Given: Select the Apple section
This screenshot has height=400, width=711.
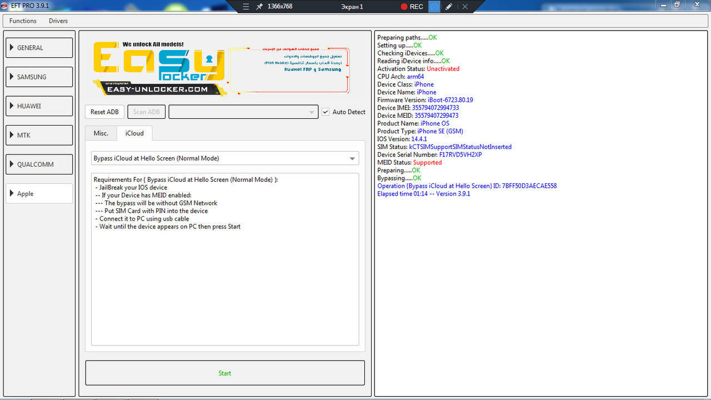Looking at the screenshot, I should 39,193.
